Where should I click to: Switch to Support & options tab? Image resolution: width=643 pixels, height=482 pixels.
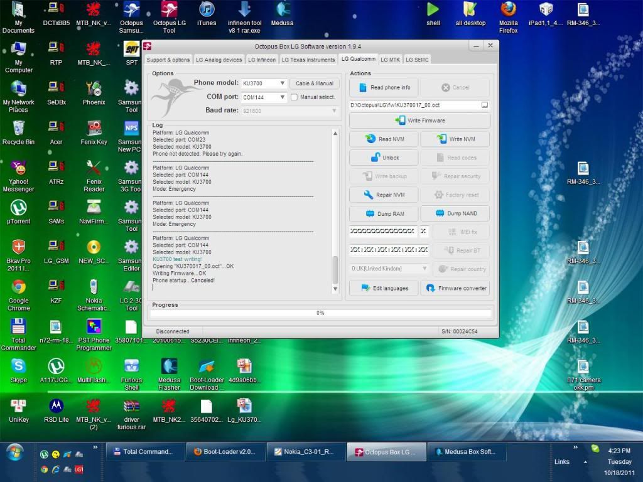pyautogui.click(x=168, y=60)
